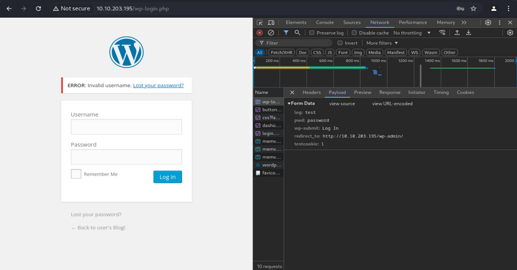Open network search magnifier
Screen dimensions: 517x270
pos(297,33)
